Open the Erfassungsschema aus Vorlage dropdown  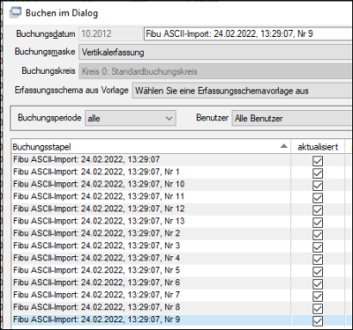point(243,91)
